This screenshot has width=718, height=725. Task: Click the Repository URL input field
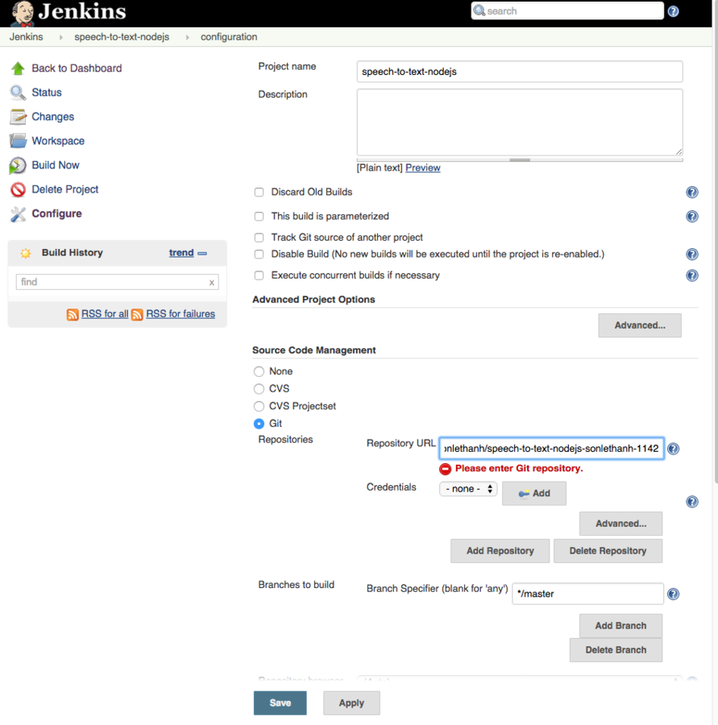(551, 449)
